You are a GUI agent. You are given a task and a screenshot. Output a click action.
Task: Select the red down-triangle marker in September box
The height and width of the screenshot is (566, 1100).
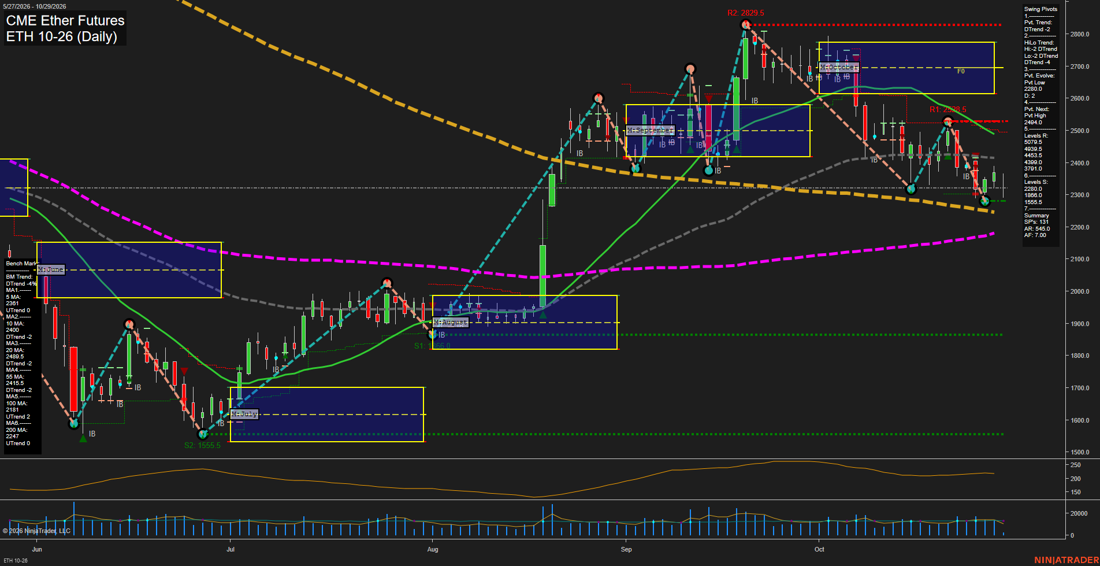coord(708,99)
